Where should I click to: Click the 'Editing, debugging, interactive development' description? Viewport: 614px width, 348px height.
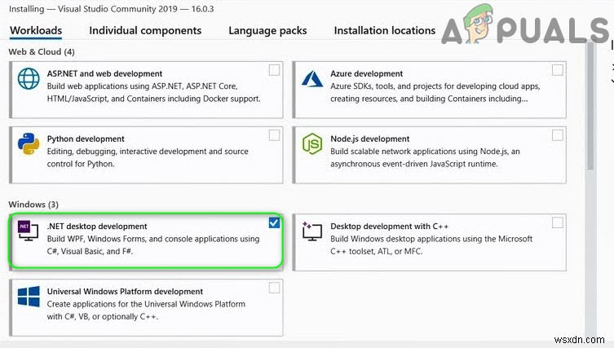pyautogui.click(x=148, y=157)
